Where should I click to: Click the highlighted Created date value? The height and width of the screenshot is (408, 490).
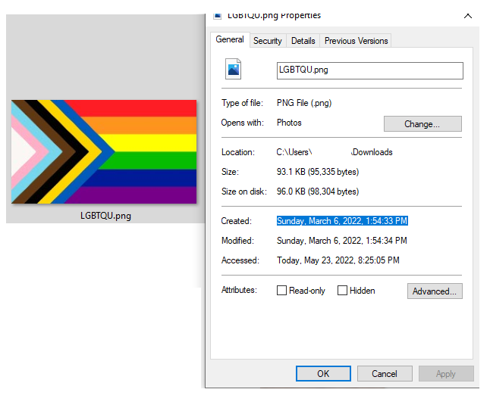342,221
